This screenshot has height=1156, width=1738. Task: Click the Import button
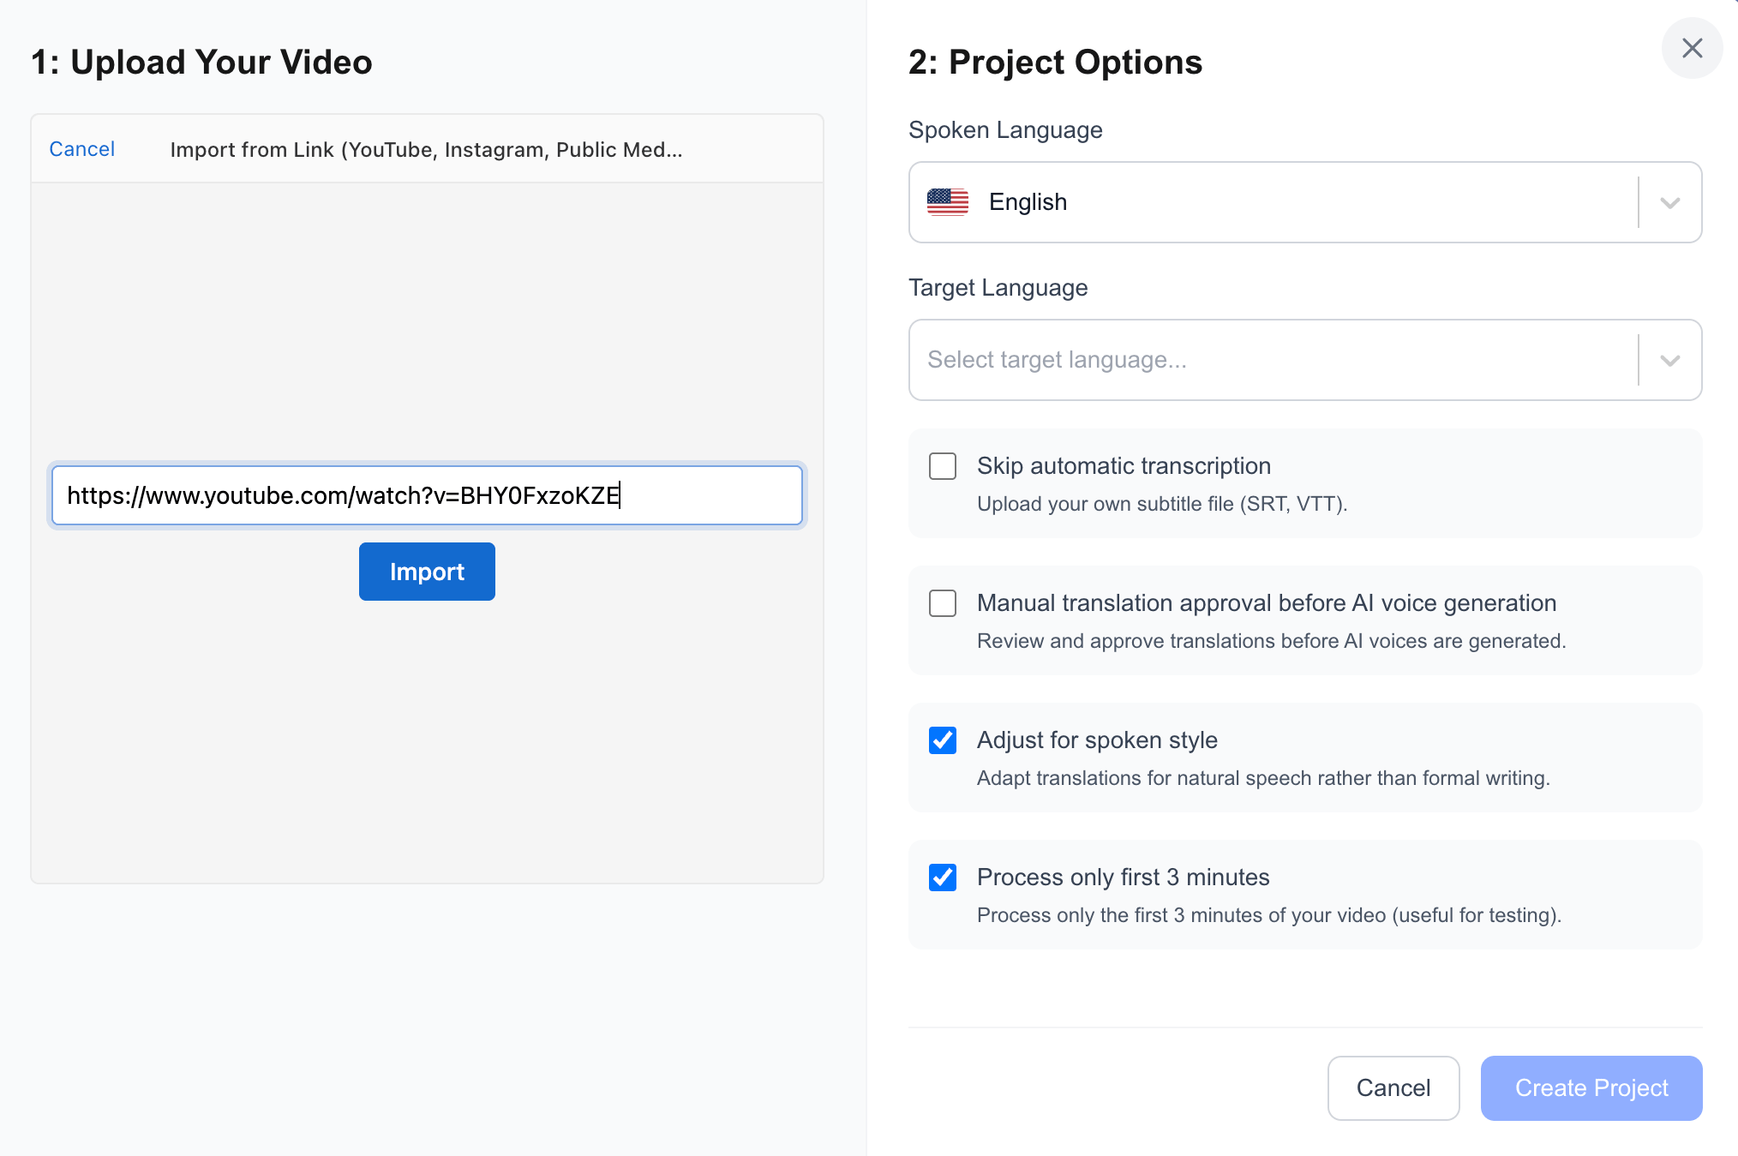426,572
